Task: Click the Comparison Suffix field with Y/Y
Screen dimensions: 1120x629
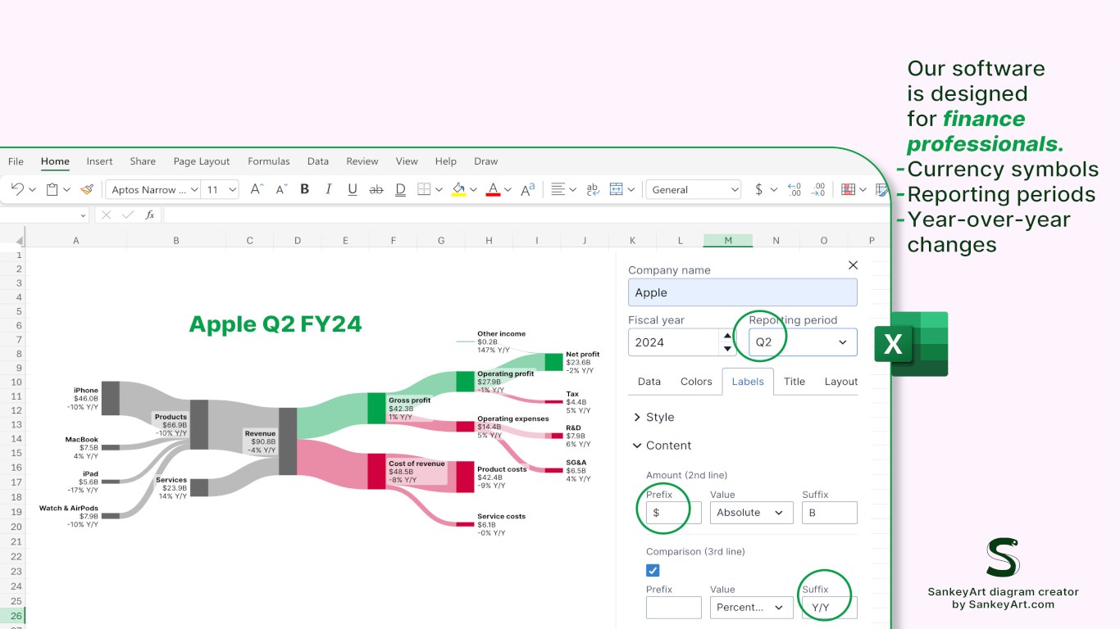Action: tap(830, 608)
